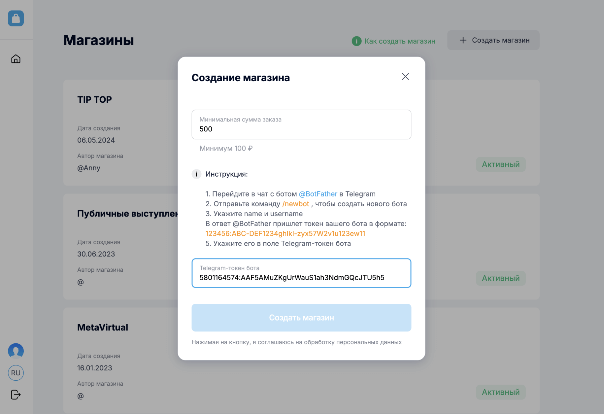Image resolution: width=604 pixels, height=414 pixels.
Task: Click the shopping bag logo icon
Action: (16, 18)
